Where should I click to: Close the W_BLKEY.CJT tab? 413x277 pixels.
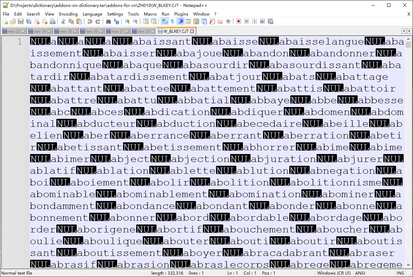(x=192, y=31)
